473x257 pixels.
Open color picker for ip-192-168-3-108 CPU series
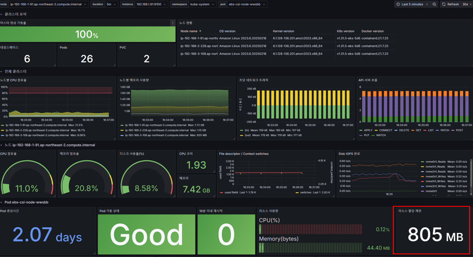pos(3,135)
